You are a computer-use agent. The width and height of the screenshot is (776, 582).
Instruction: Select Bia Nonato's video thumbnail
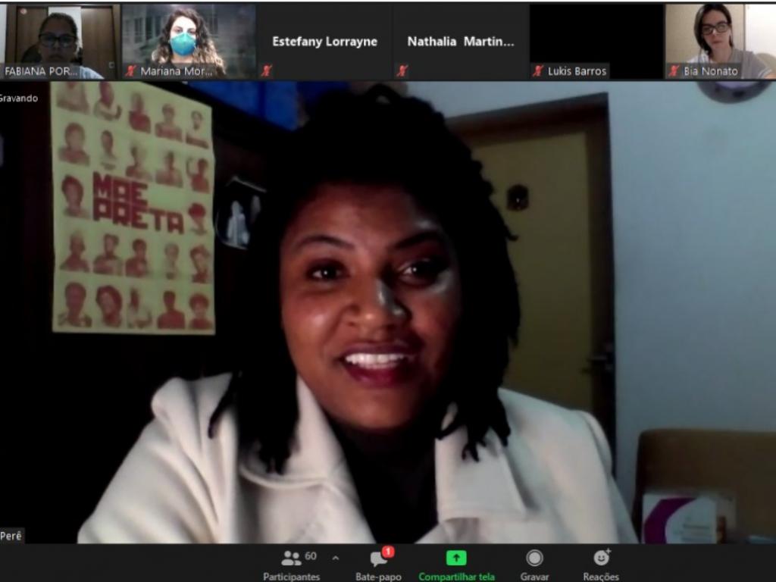pyautogui.click(x=721, y=42)
